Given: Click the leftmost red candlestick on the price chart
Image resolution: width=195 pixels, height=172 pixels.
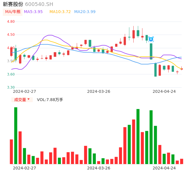Looking at the screenshot, I should pos(11,52).
